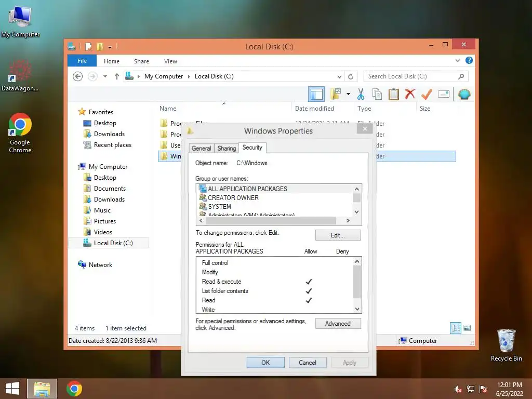
Task: Go up one folder level
Action: 116,76
